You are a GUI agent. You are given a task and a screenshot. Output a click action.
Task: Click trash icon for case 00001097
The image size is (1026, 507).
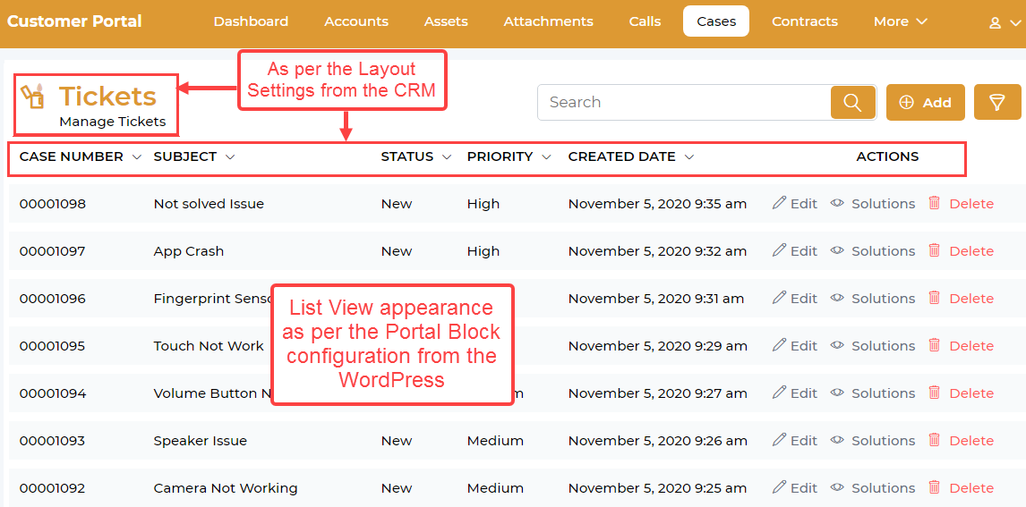point(934,250)
